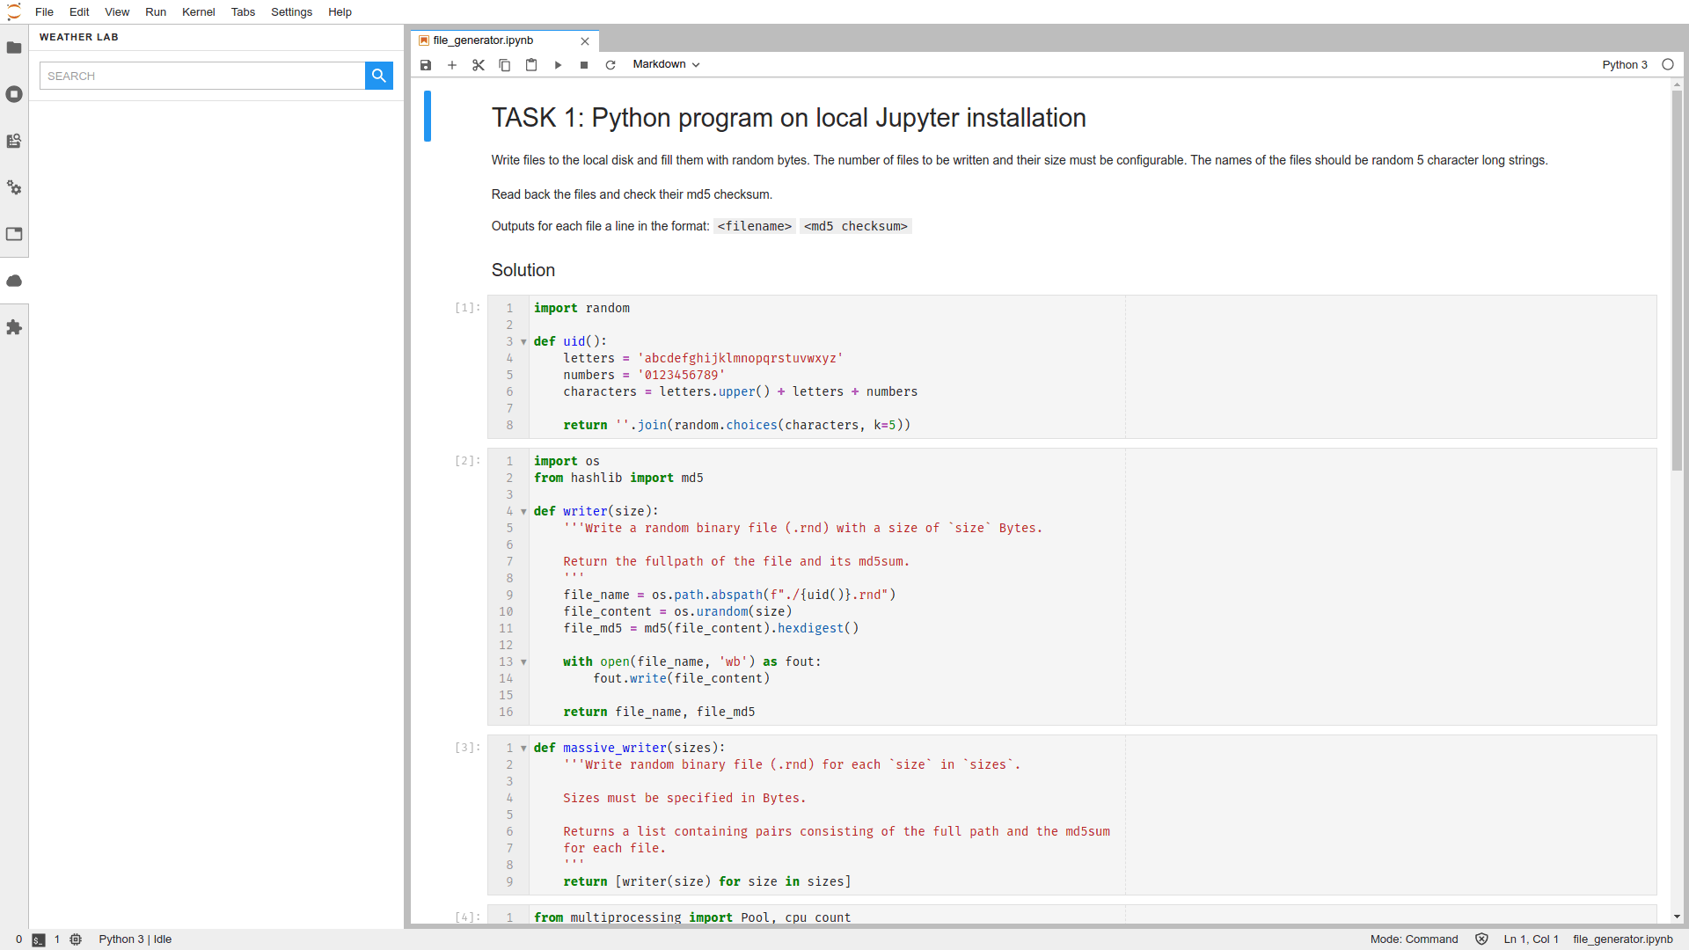Image resolution: width=1689 pixels, height=950 pixels.
Task: Click the Python 3 kernel name button
Action: [x=1624, y=65]
